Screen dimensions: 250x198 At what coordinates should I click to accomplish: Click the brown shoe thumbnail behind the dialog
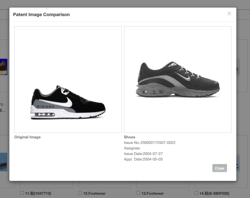pyautogui.click(x=4, y=67)
